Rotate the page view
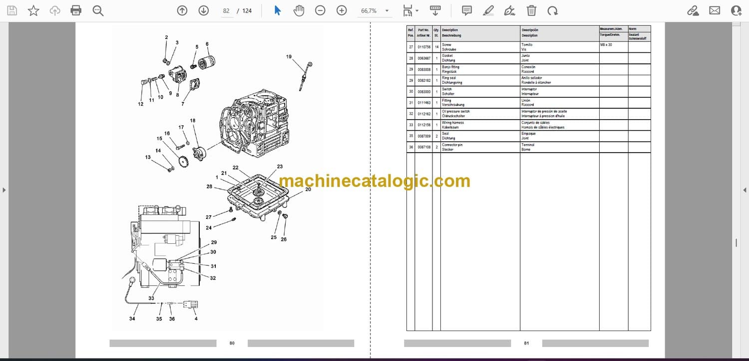Viewport: 749px width, 361px height. [x=552, y=10]
